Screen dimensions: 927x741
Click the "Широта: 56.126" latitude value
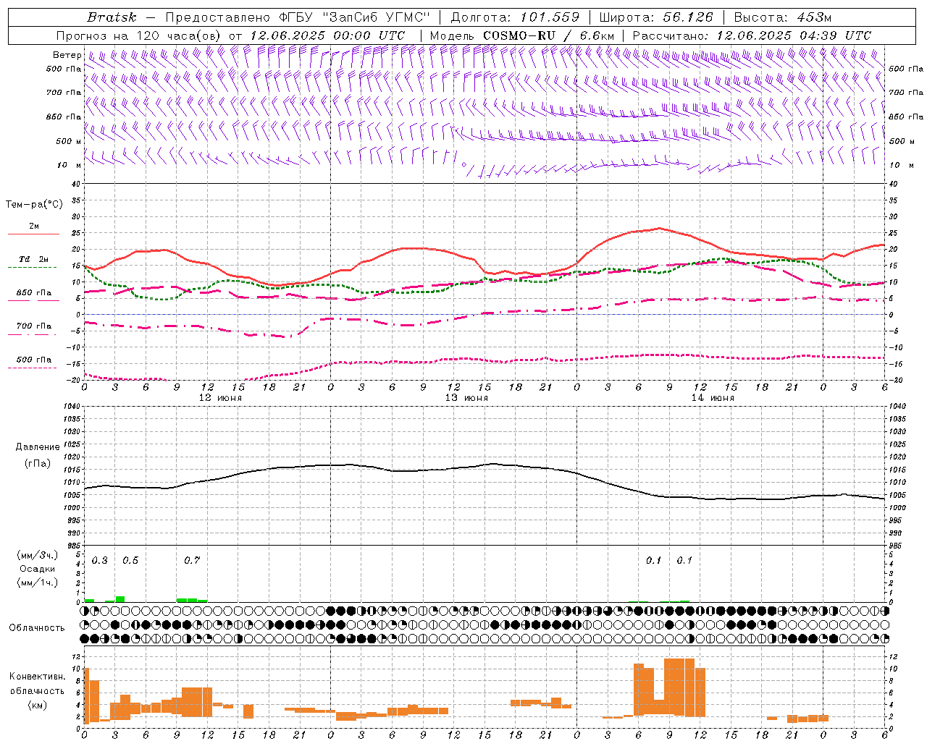coord(656,17)
